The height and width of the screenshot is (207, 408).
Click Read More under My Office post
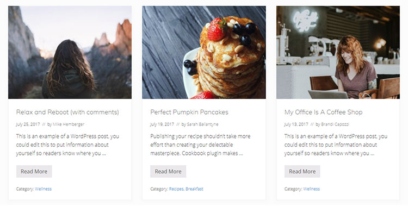point(302,172)
